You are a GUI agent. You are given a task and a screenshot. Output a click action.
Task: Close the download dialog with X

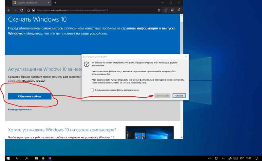point(186,57)
